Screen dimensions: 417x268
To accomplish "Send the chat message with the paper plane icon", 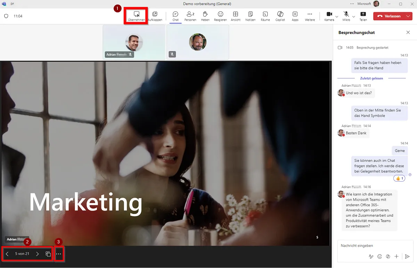I will tap(408, 257).
